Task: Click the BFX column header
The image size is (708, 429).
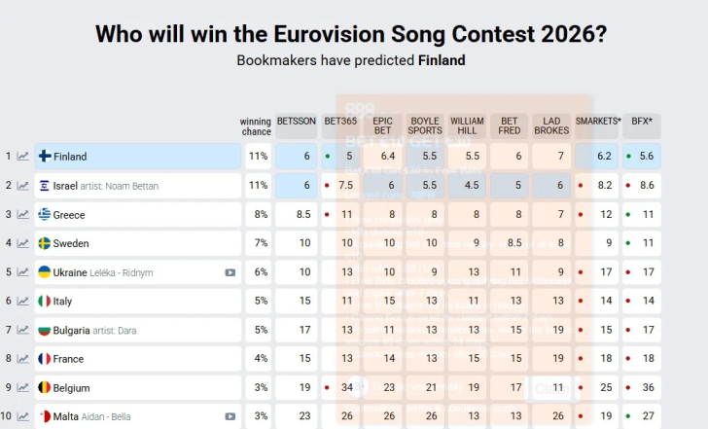Action: click(x=642, y=122)
